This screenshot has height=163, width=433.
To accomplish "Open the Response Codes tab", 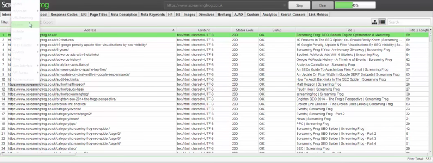I will pyautogui.click(x=64, y=15).
